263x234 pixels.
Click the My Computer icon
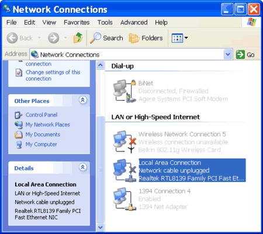[19, 144]
